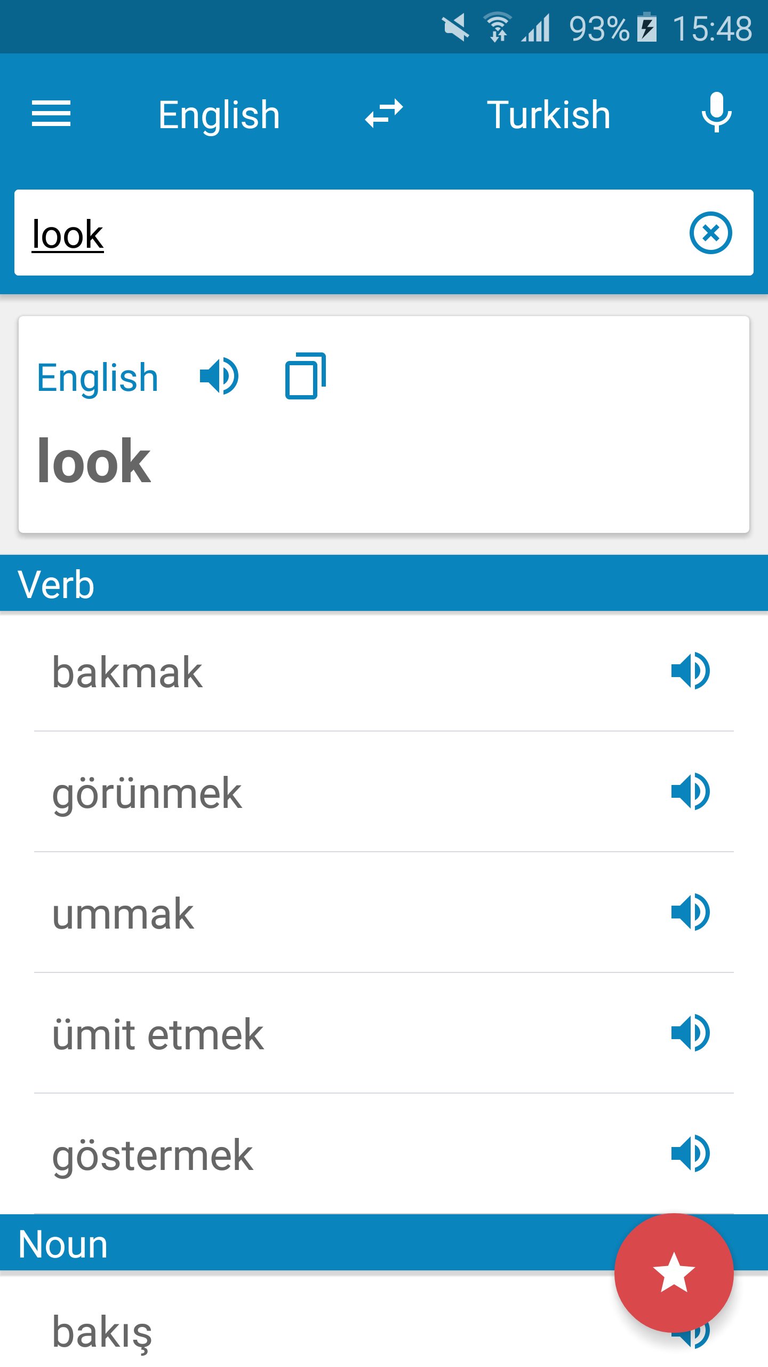Tap the red star favorite button

tap(674, 1274)
